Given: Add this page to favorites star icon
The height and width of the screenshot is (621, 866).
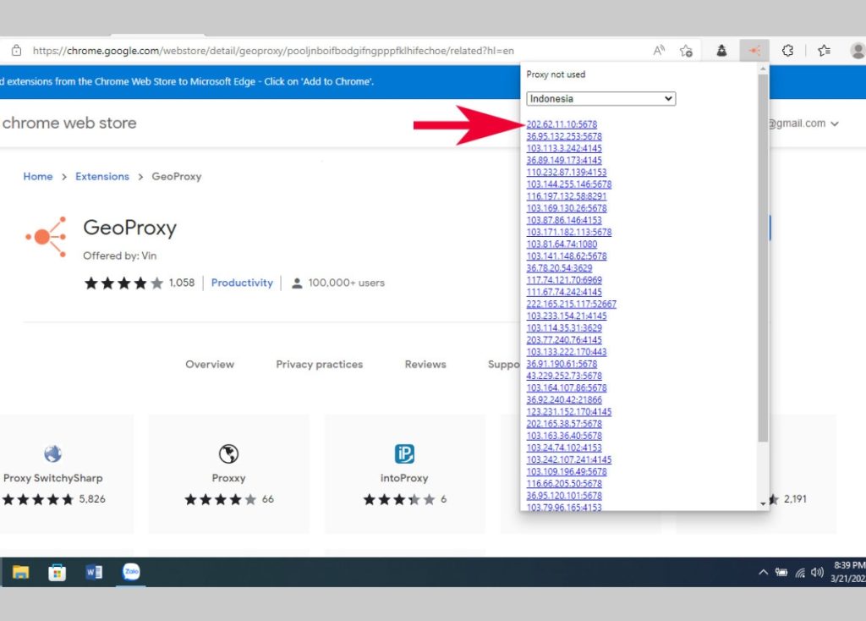Looking at the screenshot, I should [x=687, y=51].
